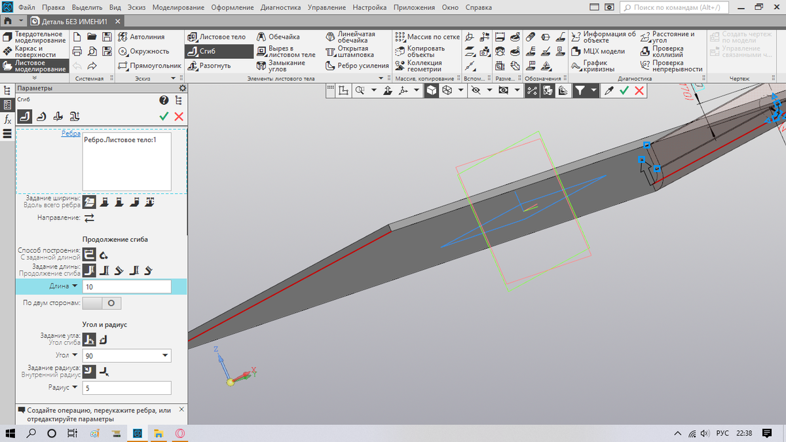Screen dimensions: 786x442
Task: Open the Моделирование menu
Action: [x=179, y=8]
